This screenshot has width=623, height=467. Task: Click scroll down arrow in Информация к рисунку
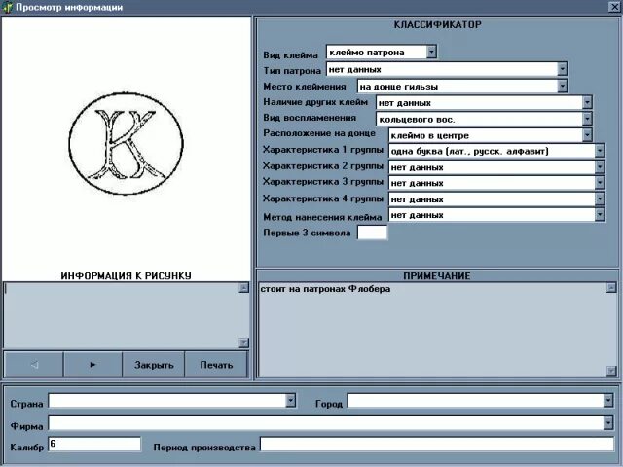[244, 342]
